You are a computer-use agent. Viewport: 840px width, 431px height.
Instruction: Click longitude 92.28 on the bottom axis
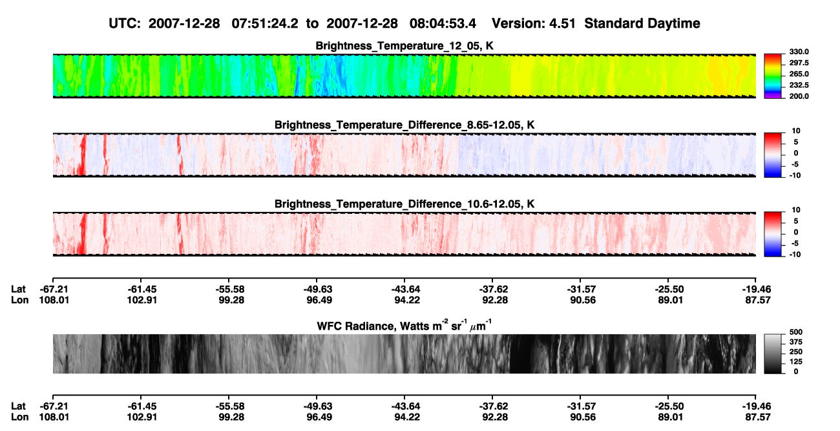[x=494, y=417]
